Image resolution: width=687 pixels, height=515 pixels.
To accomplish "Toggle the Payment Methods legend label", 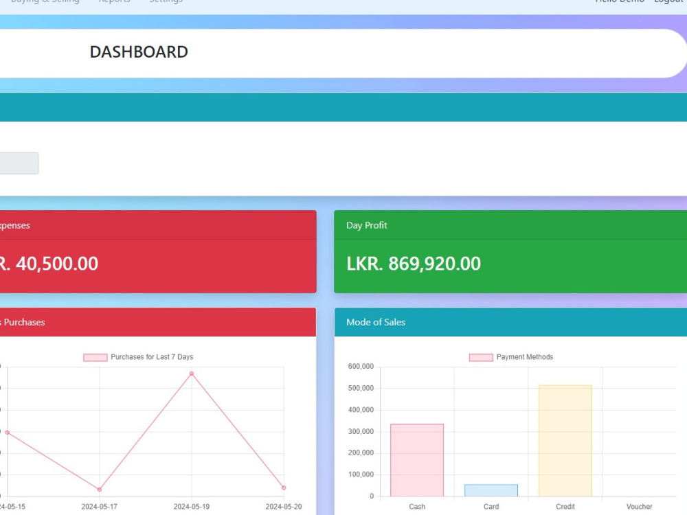I will (525, 357).
